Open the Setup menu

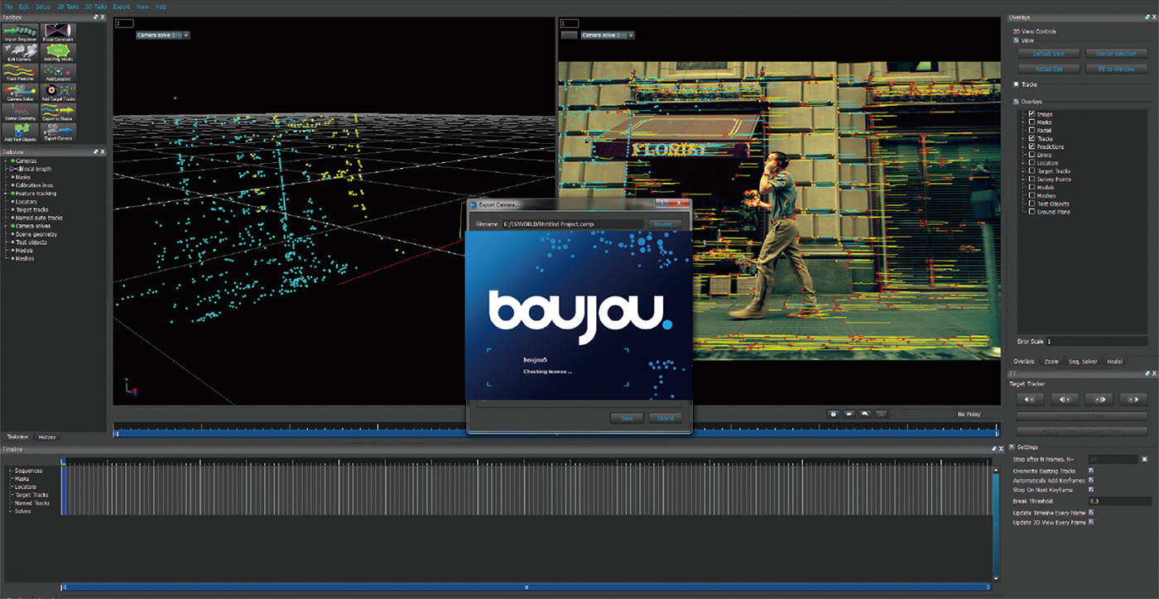[x=43, y=6]
